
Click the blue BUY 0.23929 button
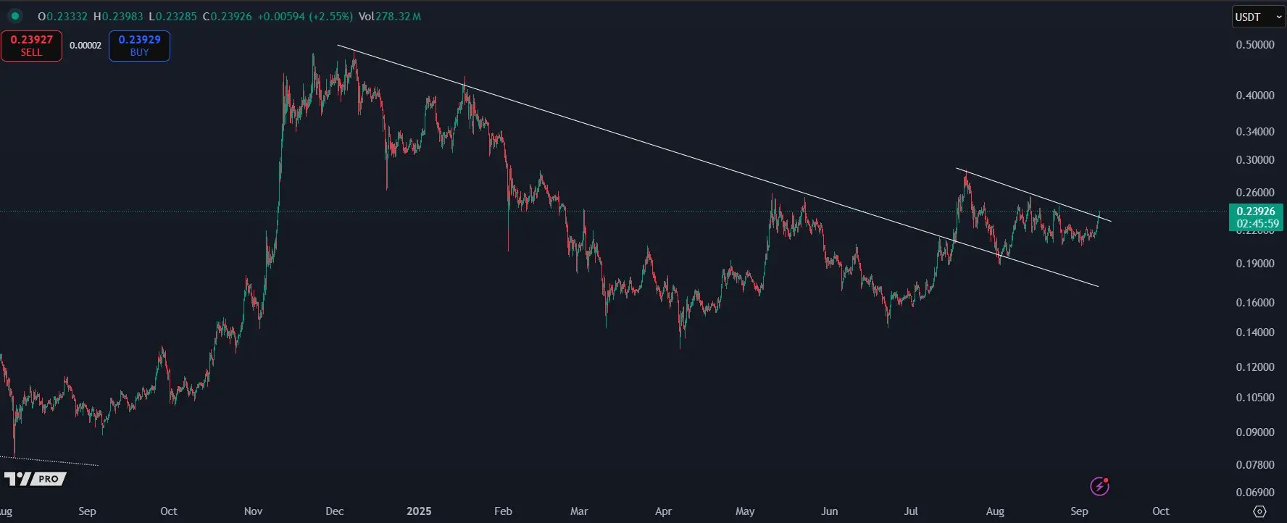click(x=139, y=46)
